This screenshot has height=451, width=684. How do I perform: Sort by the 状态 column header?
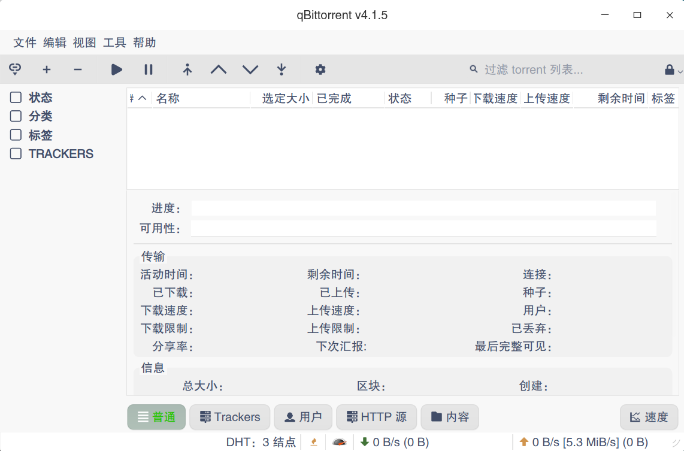408,98
